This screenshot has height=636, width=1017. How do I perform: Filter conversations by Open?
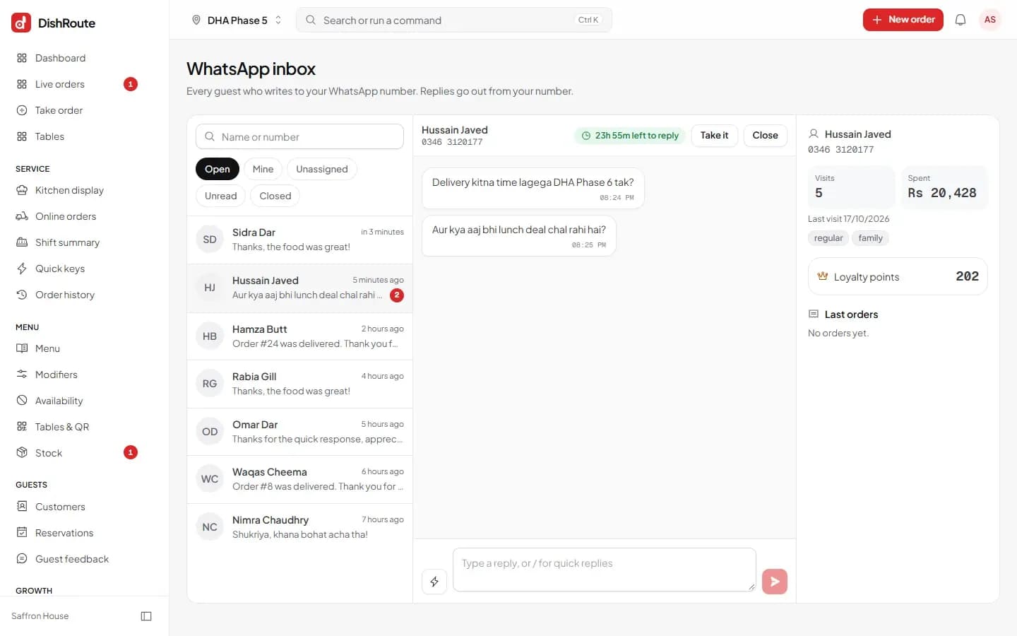click(218, 169)
